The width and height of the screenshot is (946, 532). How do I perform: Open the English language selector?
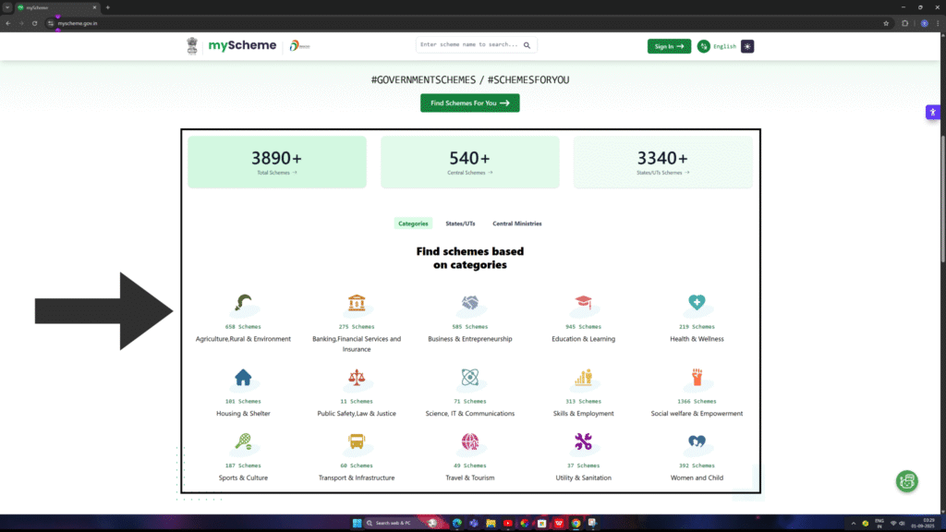[717, 46]
